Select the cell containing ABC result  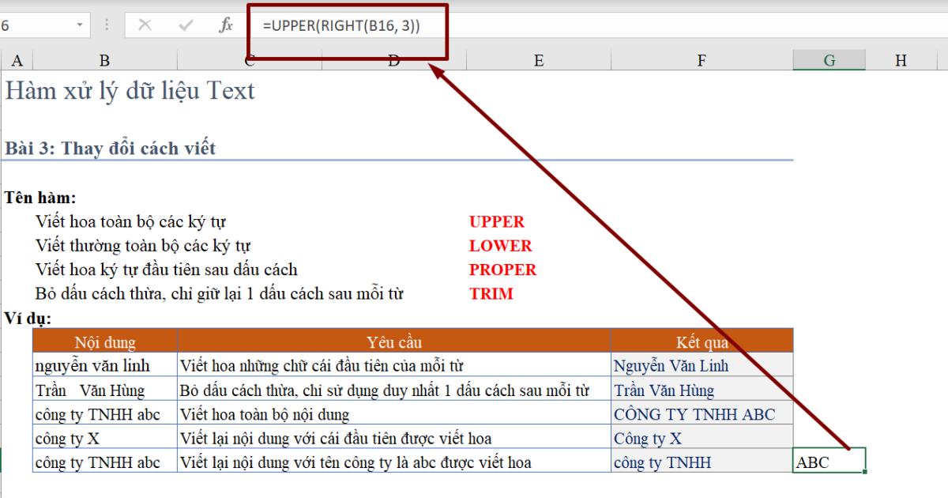click(x=829, y=462)
